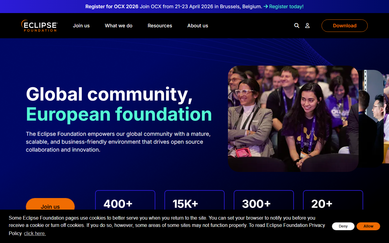The width and height of the screenshot is (389, 243).
Task: Click the 15K+ statistics card
Action: [194, 200]
